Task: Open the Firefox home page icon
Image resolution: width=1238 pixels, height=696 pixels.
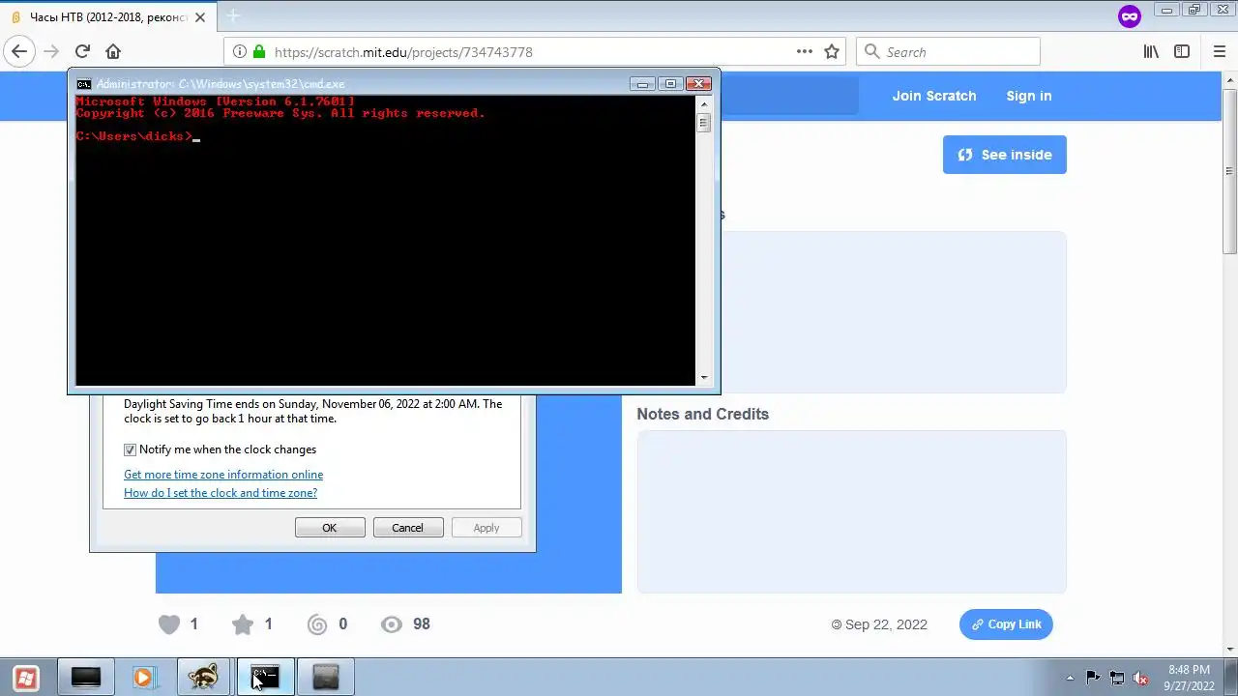Action: point(113,52)
